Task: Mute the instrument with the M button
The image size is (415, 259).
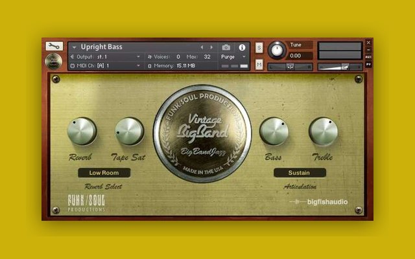Action: 259,64
